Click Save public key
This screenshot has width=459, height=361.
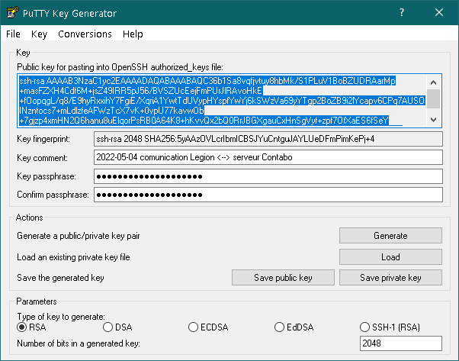(x=283, y=278)
